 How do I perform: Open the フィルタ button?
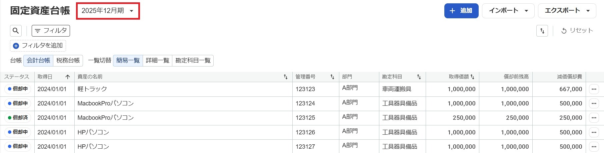51,31
